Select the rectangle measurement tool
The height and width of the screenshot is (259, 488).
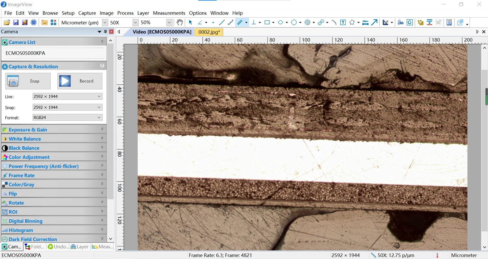(267, 22)
